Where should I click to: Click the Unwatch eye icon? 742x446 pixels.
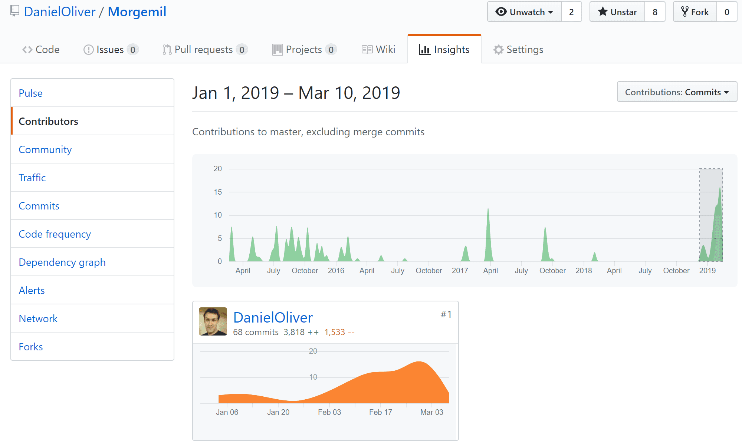[x=501, y=12]
